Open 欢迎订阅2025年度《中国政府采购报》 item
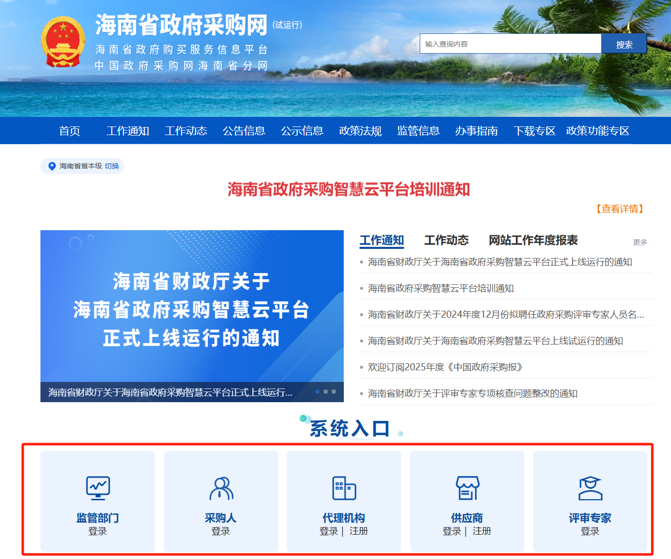Viewport: 671px width, 559px height. [445, 367]
